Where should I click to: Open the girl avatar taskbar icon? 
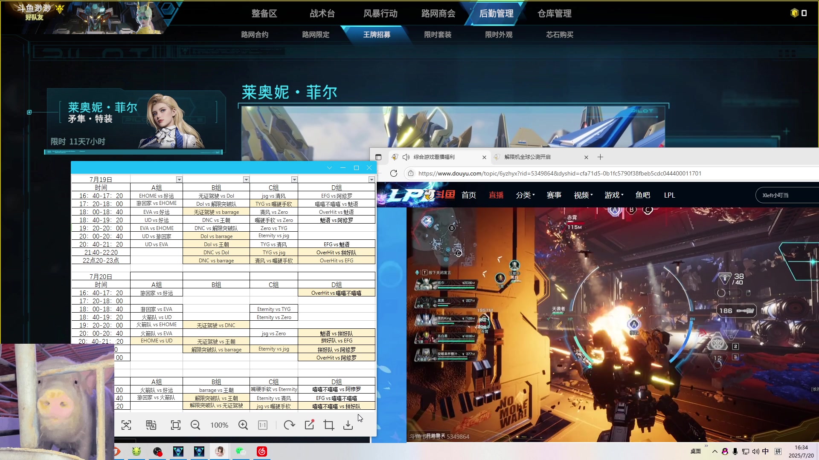[x=220, y=451]
